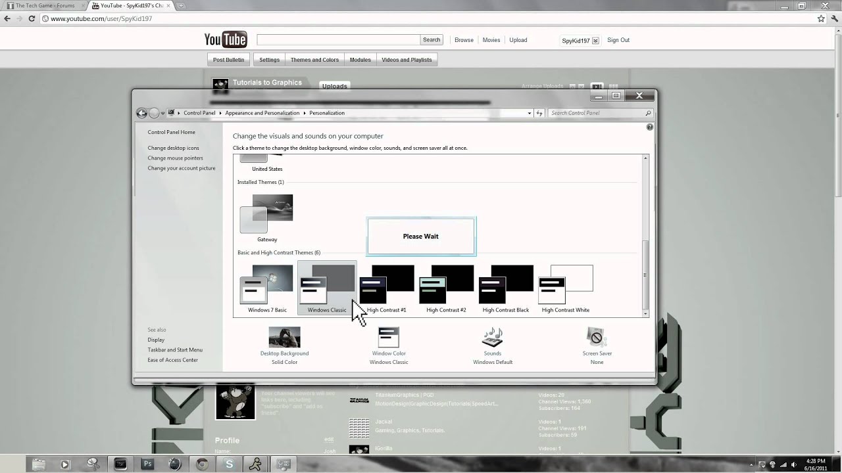
Task: Open AIM running man taskbar icon
Action: pos(257,464)
